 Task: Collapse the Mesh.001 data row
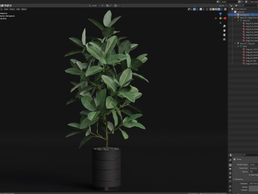(x=238, y=20)
